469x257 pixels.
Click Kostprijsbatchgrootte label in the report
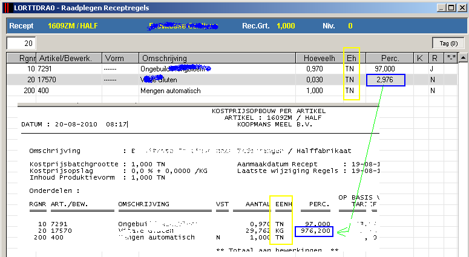coord(74,164)
